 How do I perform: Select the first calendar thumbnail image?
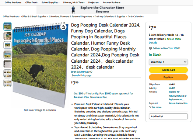click(x=7, y=27)
